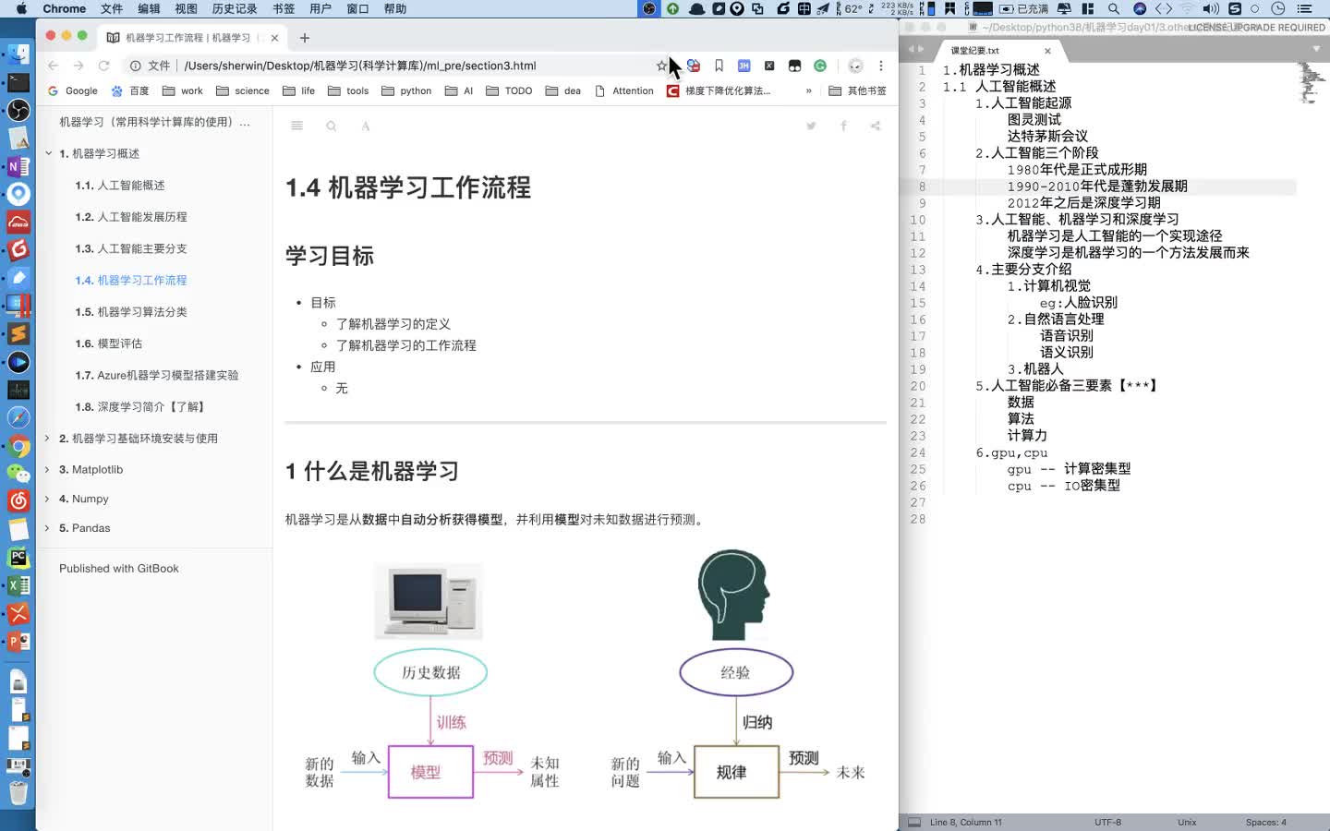Click the Published with GitBook link
Image resolution: width=1330 pixels, height=831 pixels.
pos(119,569)
